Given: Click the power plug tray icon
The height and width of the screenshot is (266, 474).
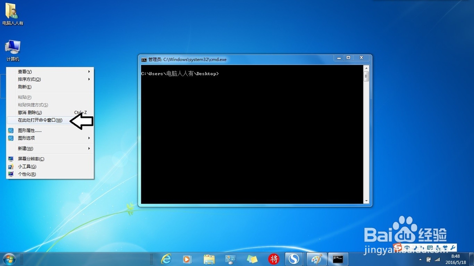Looking at the screenshot, I should [x=428, y=259].
